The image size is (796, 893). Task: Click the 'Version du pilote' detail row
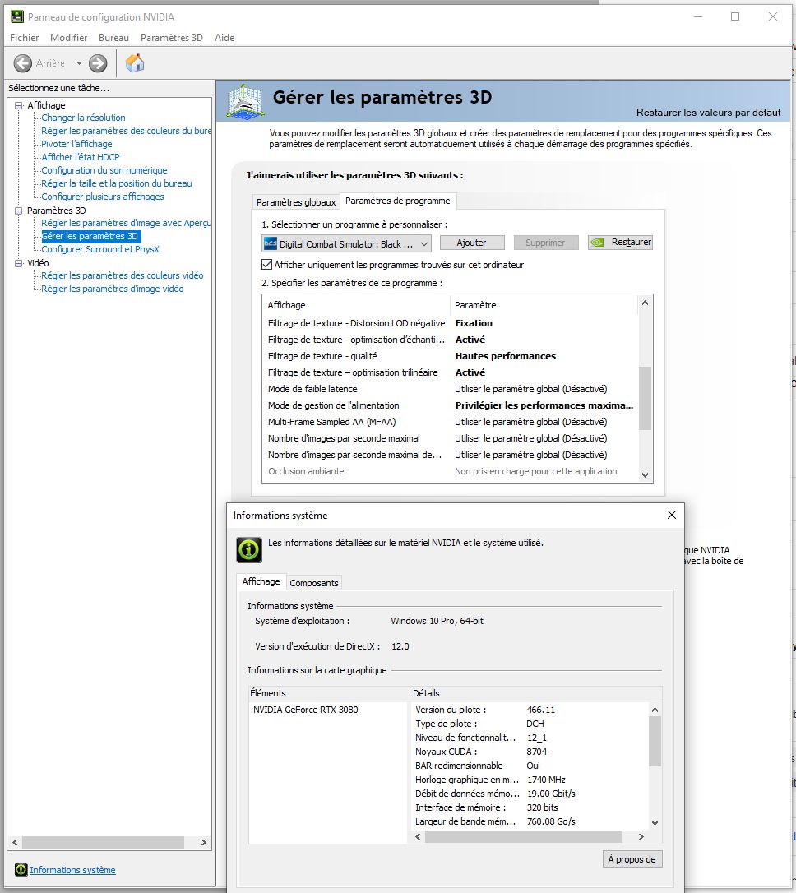530,710
